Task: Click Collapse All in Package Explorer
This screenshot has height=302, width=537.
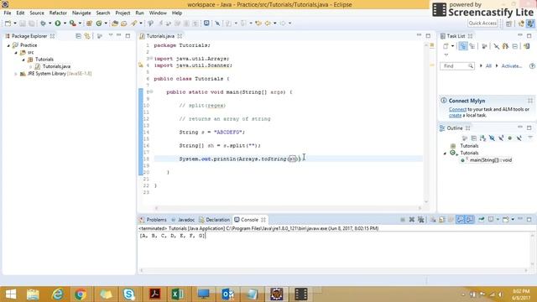Action: pos(78,36)
